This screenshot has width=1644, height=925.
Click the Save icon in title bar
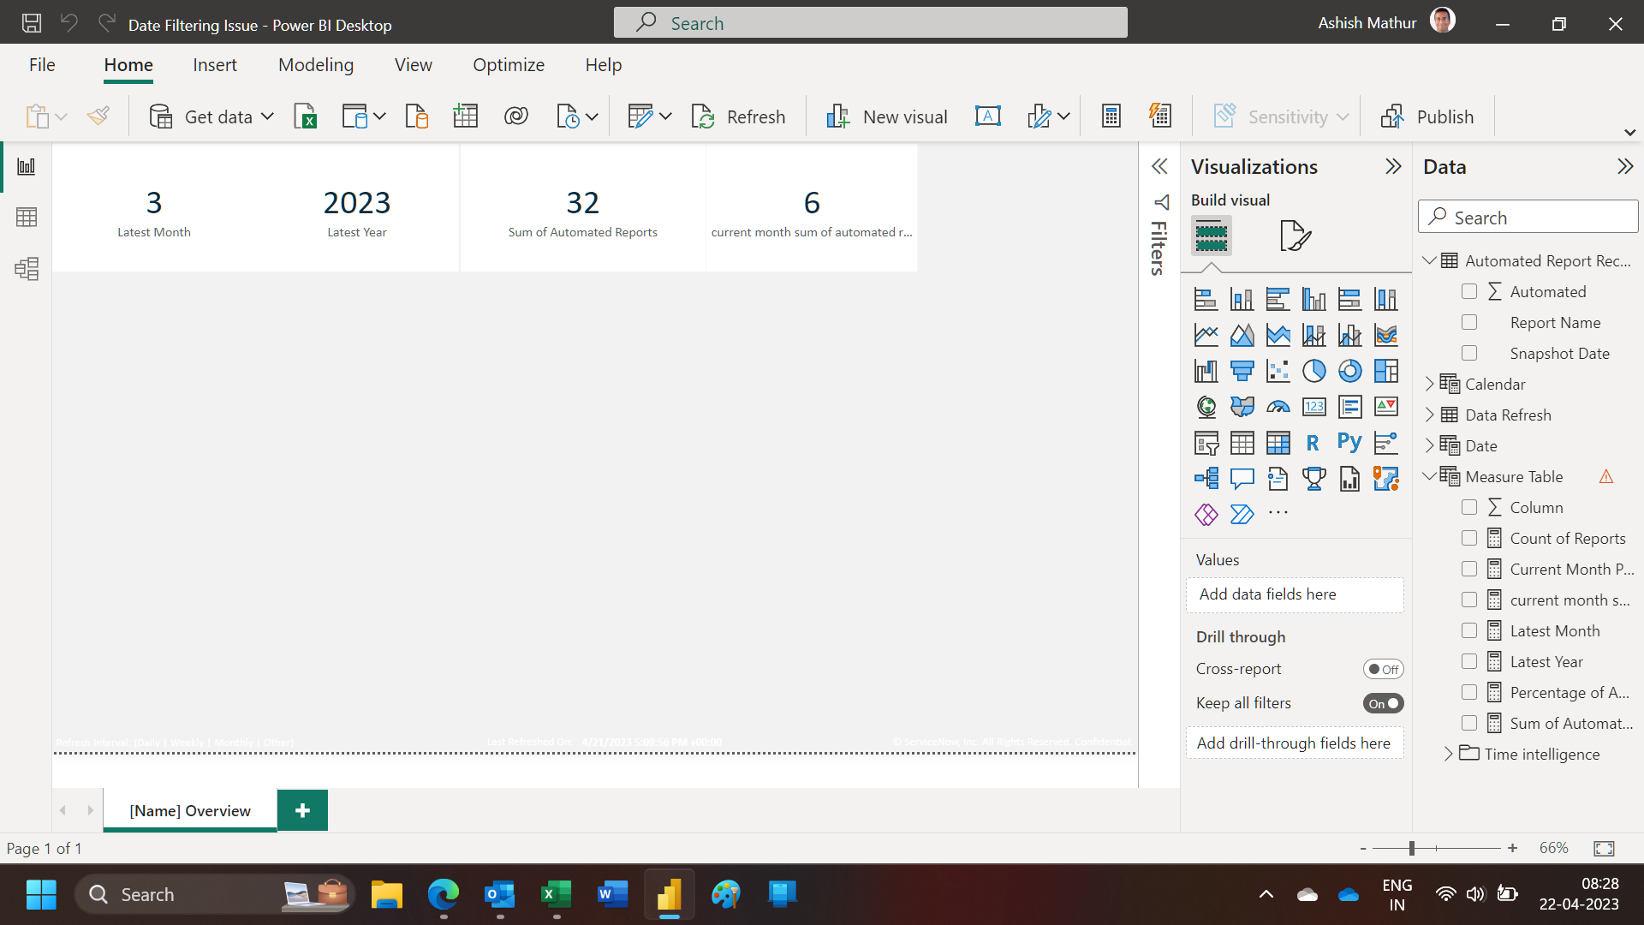32,24
